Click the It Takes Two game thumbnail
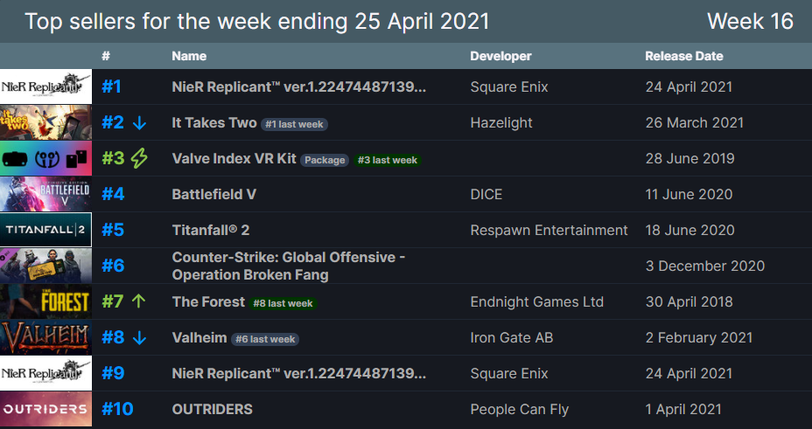Viewport: 812px width, 429px height. click(x=45, y=123)
